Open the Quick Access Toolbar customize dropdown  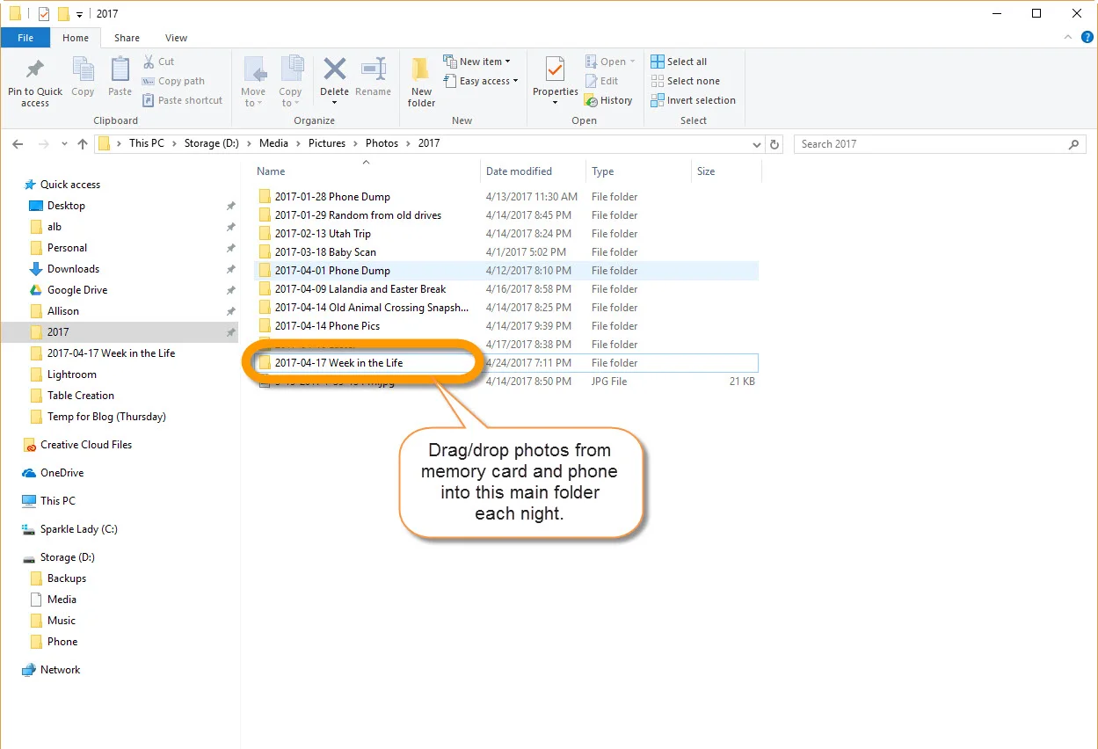(x=79, y=14)
